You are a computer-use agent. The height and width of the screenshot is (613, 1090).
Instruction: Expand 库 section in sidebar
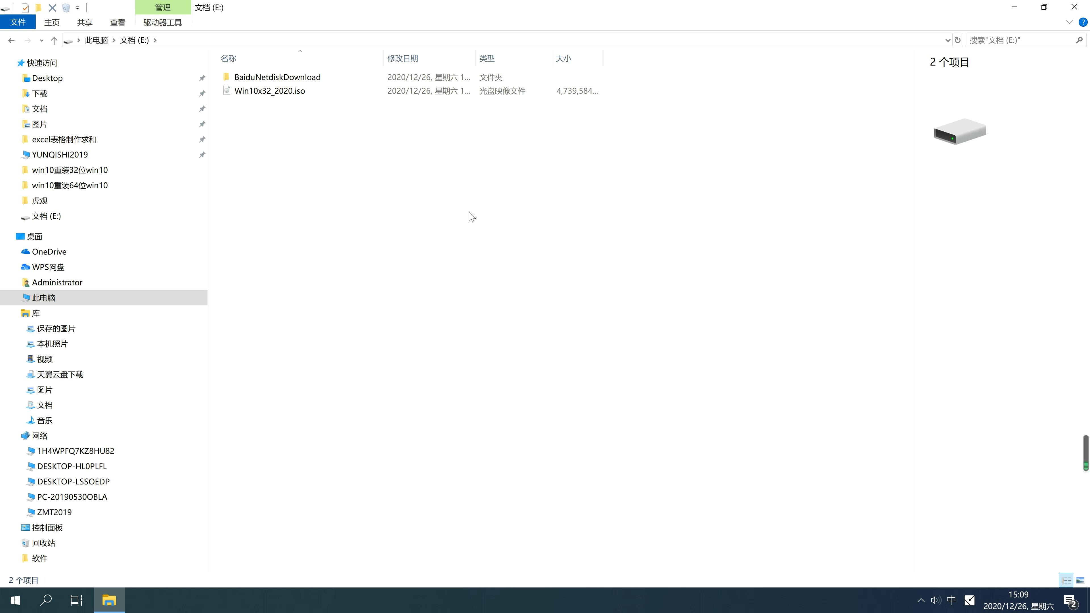pos(13,313)
